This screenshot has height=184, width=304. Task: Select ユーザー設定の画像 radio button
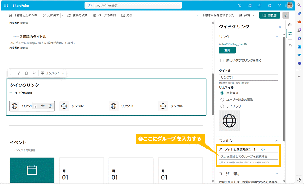coord(222,99)
